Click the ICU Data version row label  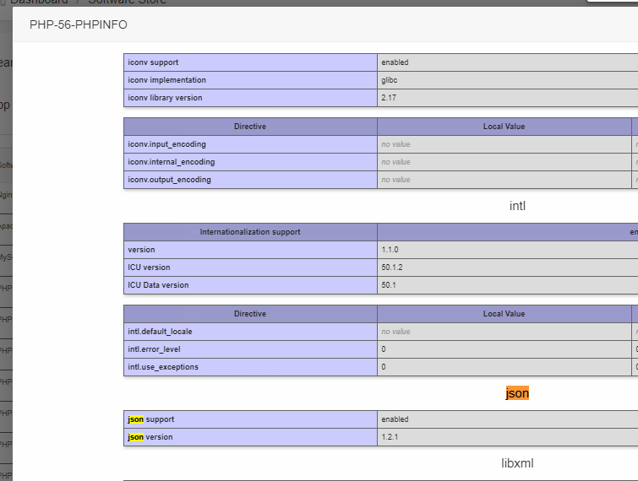(x=158, y=285)
